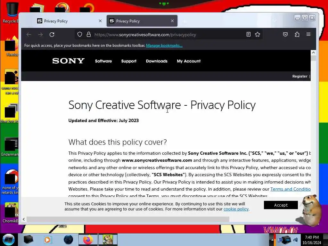Save page to Pocket icon
This screenshot has width=328, height=246.
click(x=285, y=34)
